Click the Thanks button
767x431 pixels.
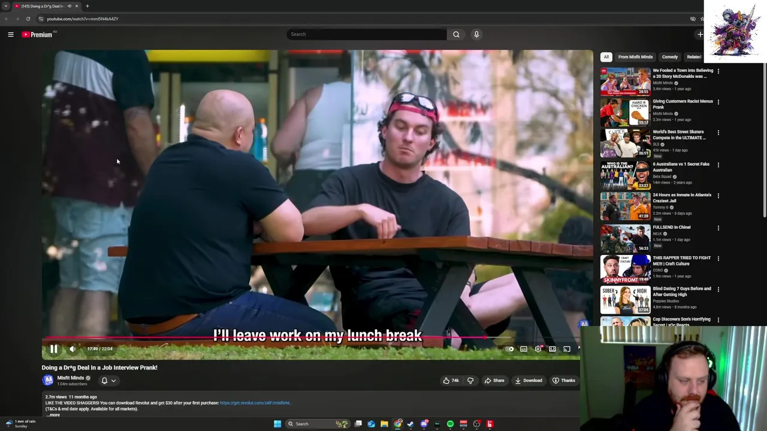coord(564,381)
